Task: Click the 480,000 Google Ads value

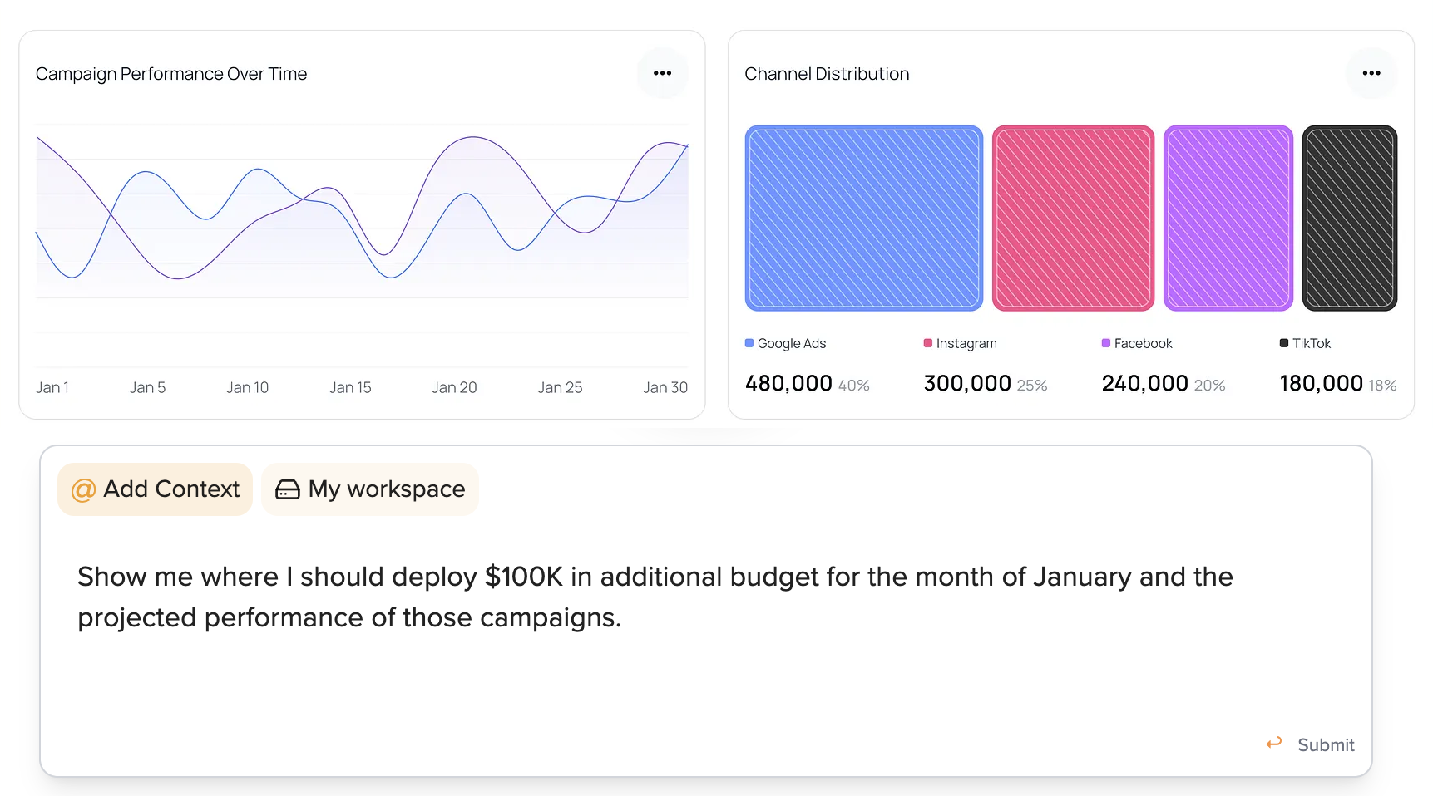Action: (788, 383)
